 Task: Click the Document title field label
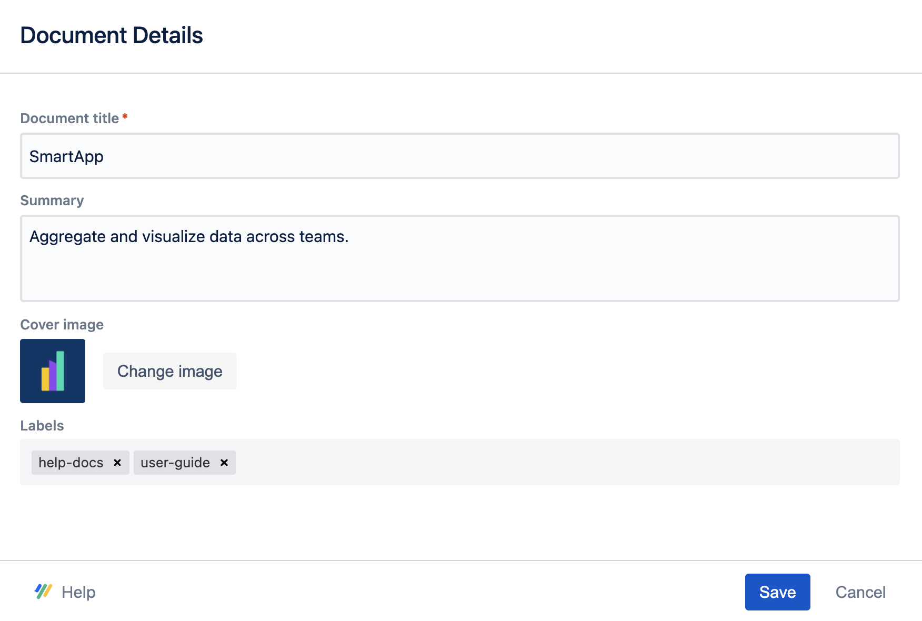69,118
